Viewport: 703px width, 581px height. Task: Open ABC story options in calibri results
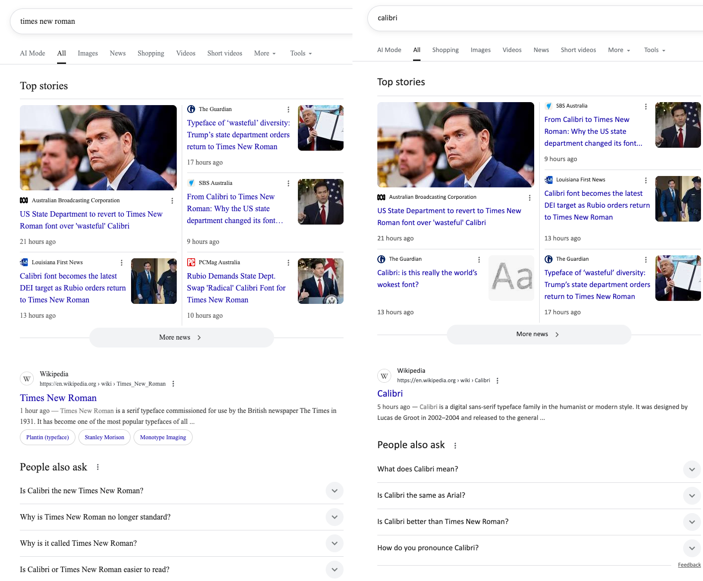[530, 198]
